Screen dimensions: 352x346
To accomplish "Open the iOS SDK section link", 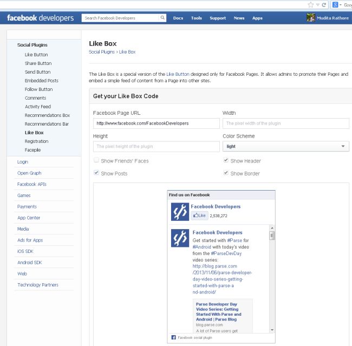I will (x=25, y=251).
